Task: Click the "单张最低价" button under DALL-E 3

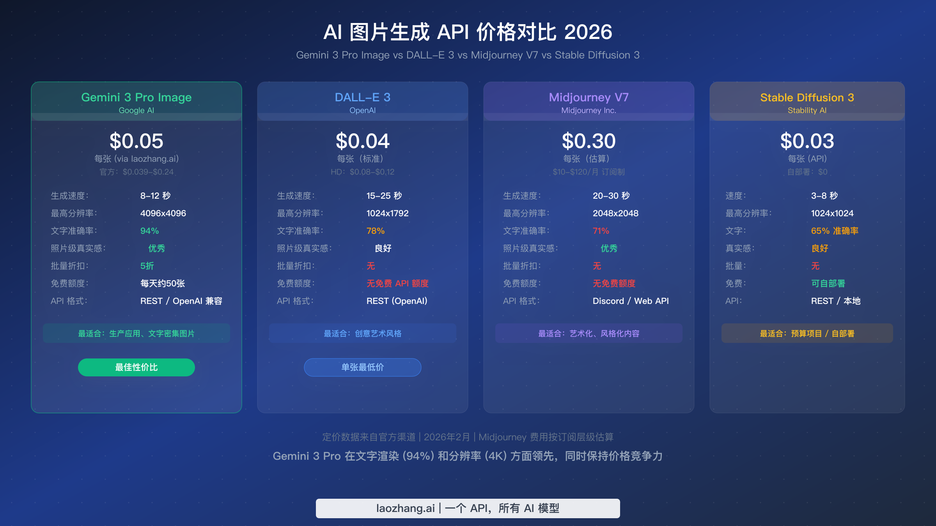Action: pyautogui.click(x=362, y=367)
